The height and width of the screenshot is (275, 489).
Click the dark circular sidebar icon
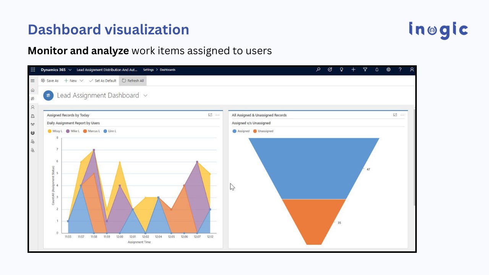point(32,133)
